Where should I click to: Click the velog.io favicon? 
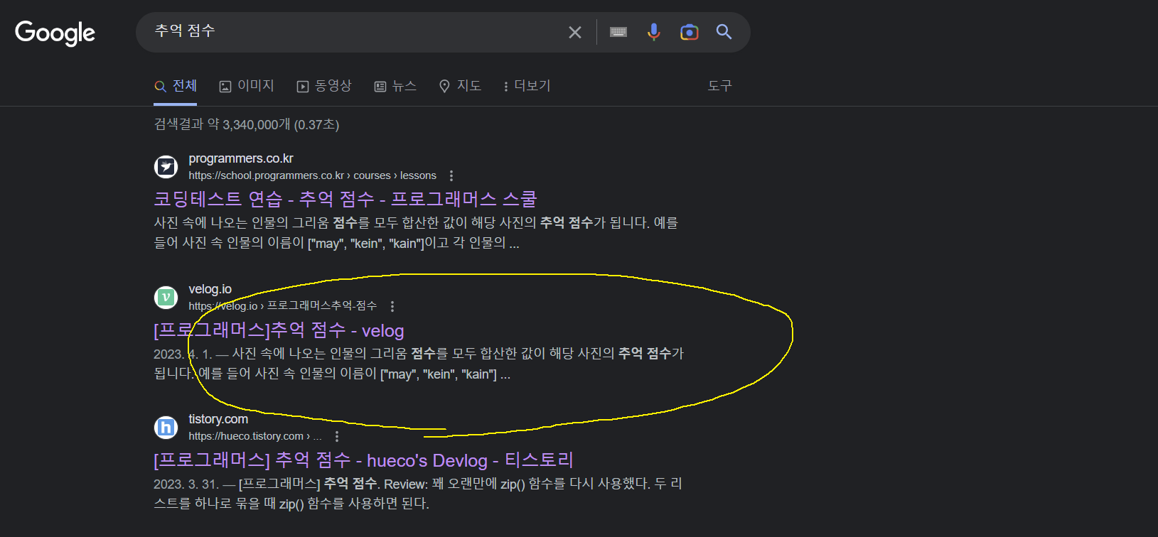pyautogui.click(x=166, y=297)
